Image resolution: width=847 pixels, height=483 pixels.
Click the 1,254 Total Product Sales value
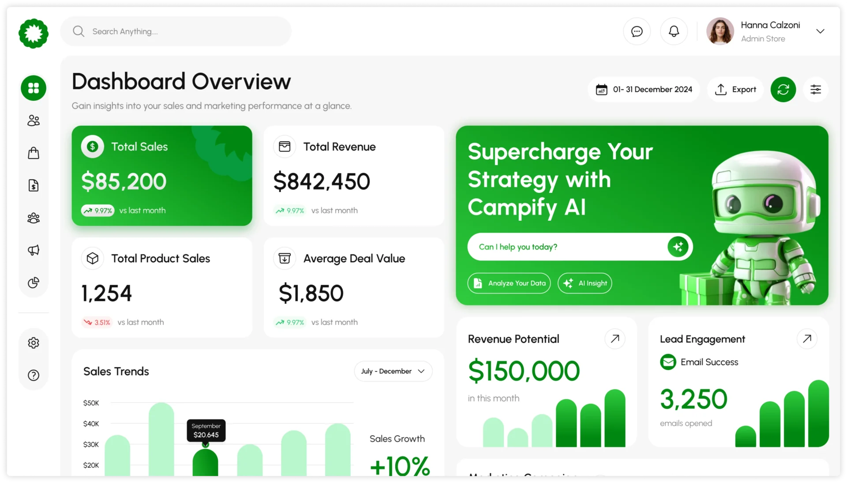click(x=107, y=293)
